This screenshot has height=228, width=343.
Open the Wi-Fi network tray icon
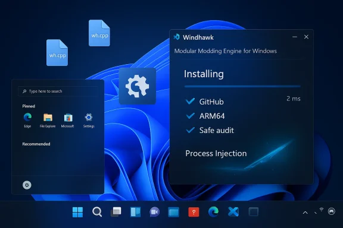coord(322,210)
